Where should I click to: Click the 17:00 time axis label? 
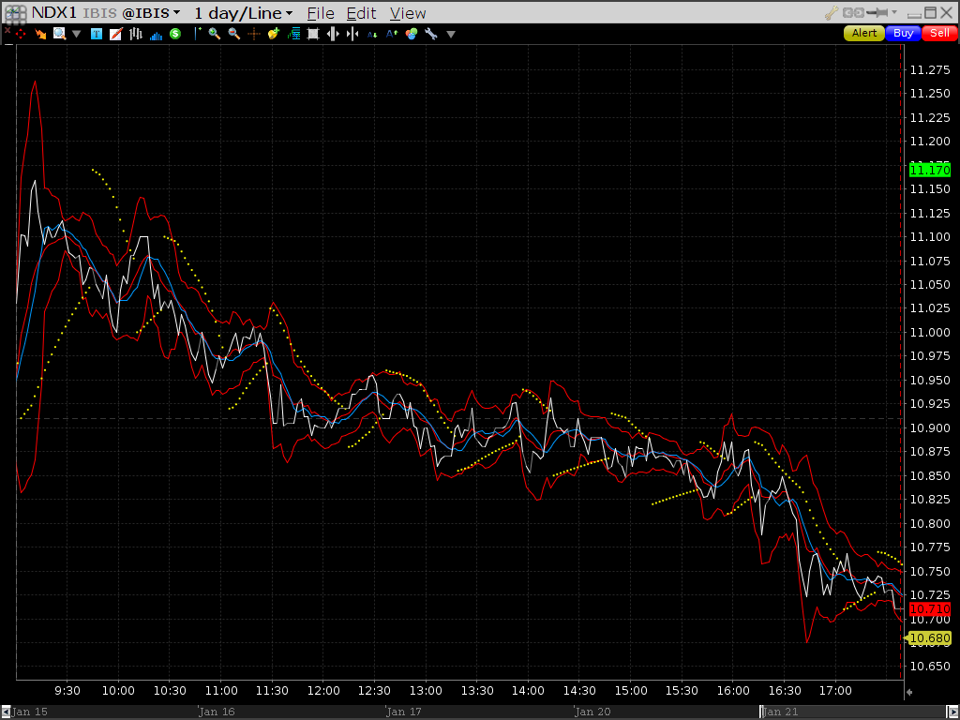835,691
